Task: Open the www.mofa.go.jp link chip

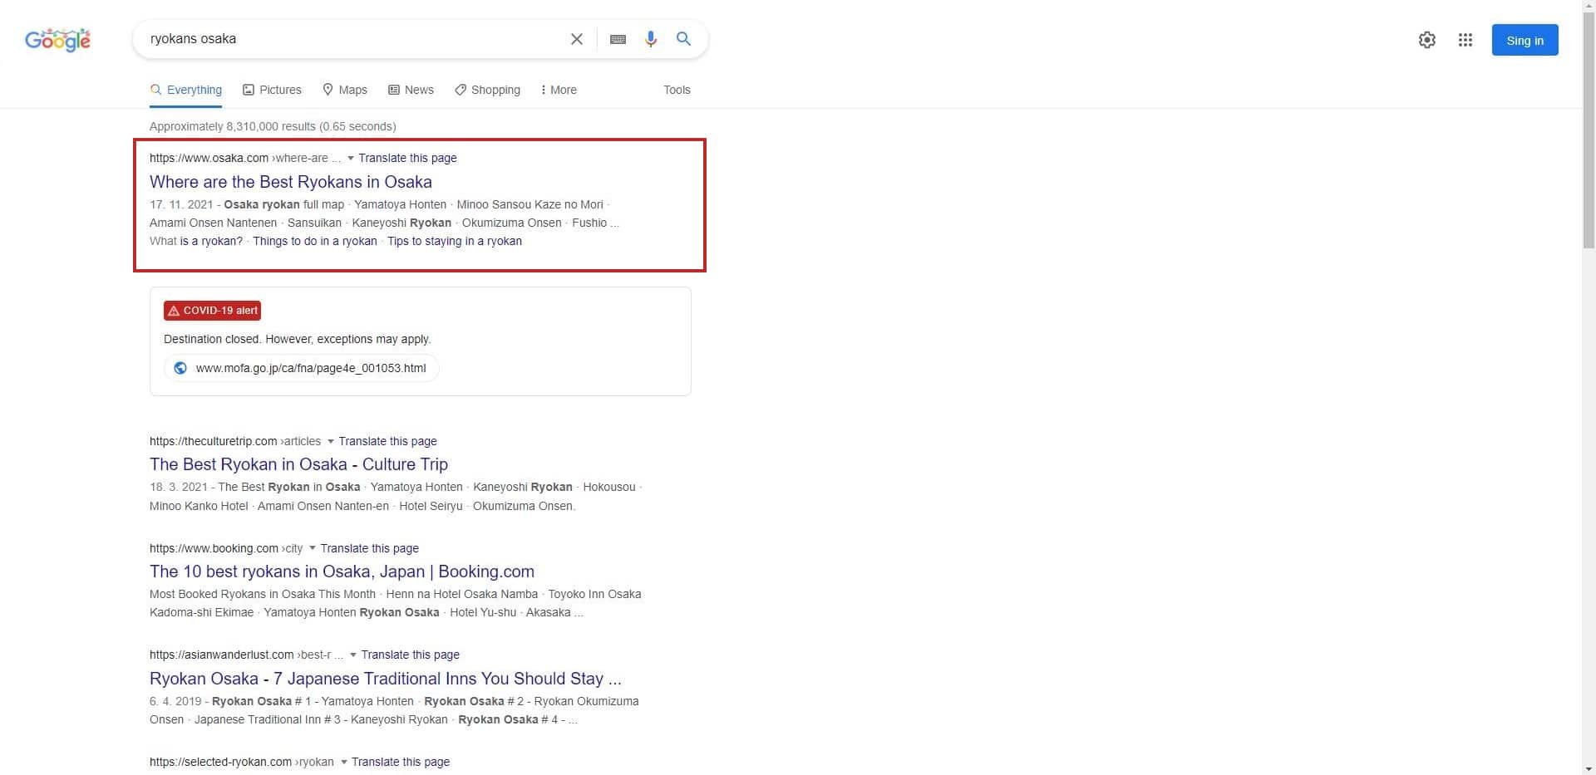Action: 301,368
